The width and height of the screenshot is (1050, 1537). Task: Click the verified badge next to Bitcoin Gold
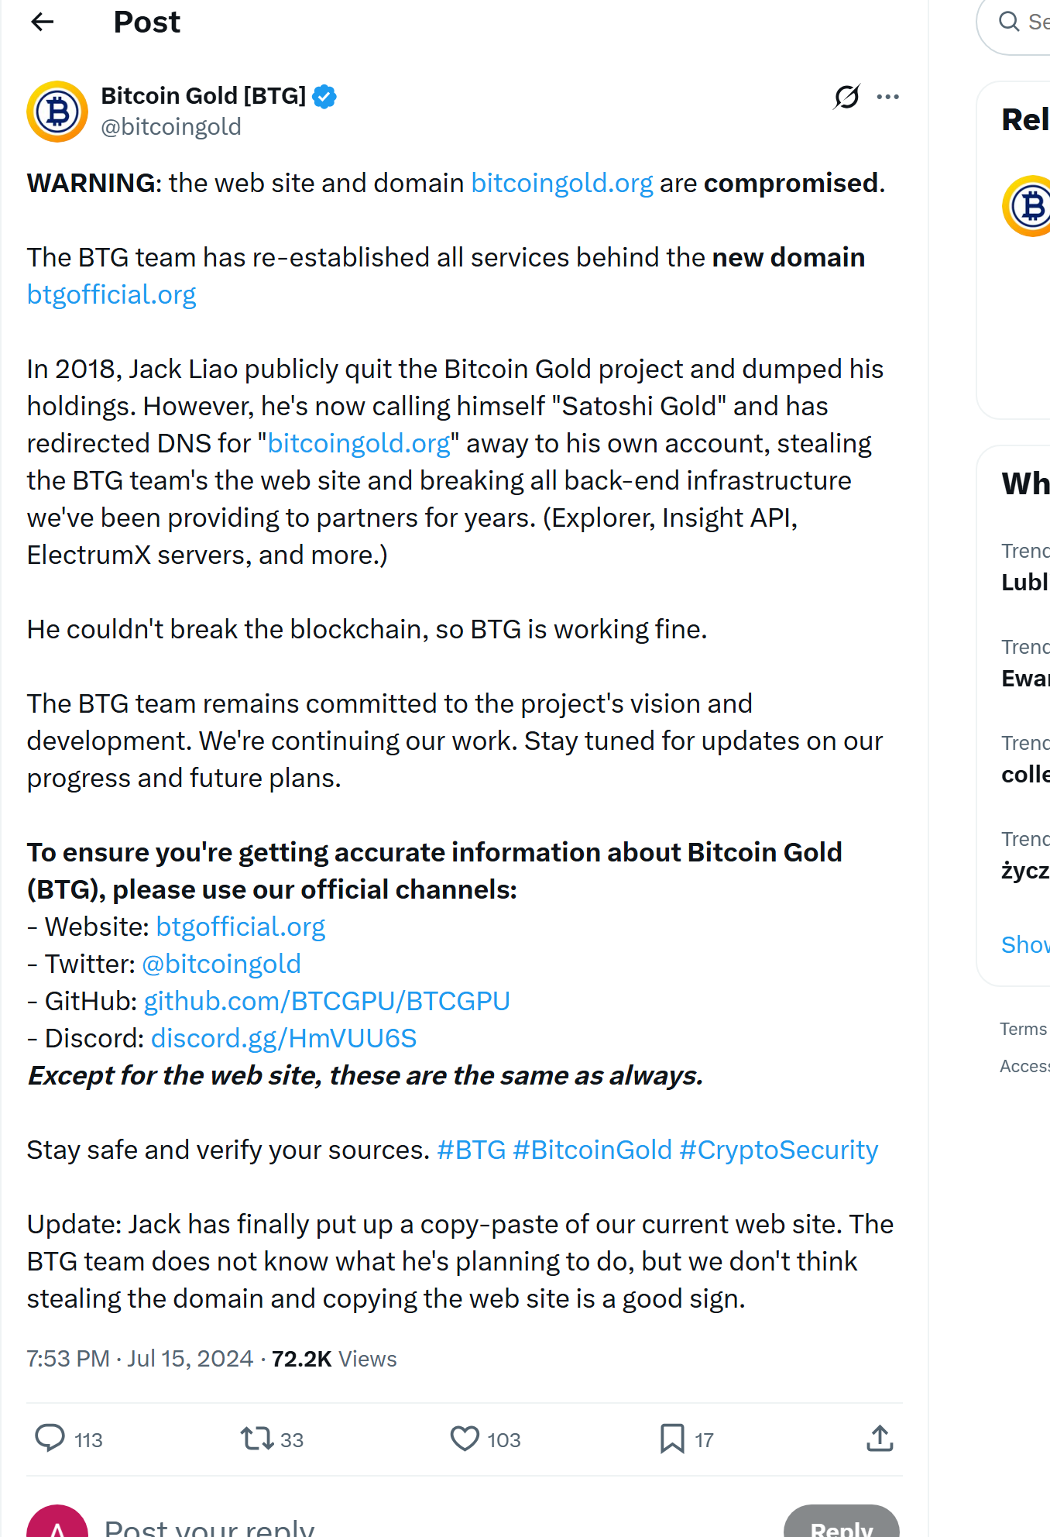325,95
